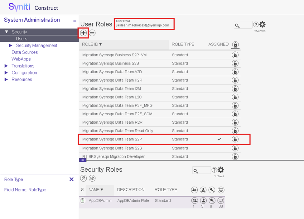
Task: Click the add role plus icon
Action: point(83,33)
